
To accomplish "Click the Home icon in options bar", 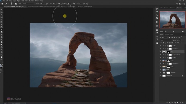I will (x=2, y=4).
